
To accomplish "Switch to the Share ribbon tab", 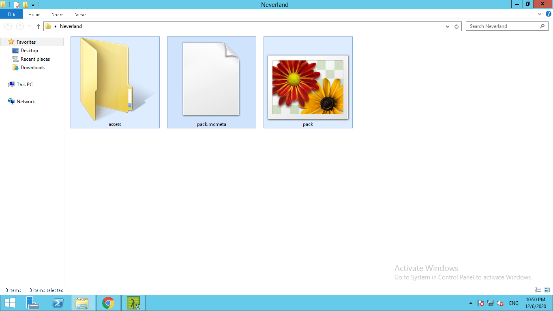I will [58, 15].
